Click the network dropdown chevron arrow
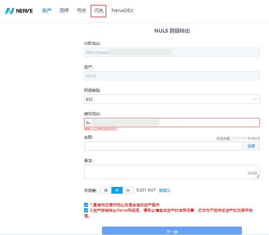The height and width of the screenshot is (235, 269). coord(255,99)
